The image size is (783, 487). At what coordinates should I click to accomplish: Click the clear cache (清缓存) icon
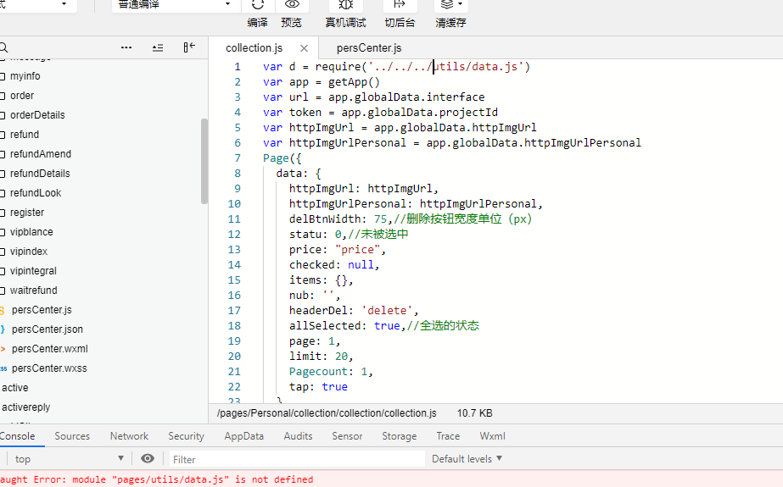(x=450, y=5)
